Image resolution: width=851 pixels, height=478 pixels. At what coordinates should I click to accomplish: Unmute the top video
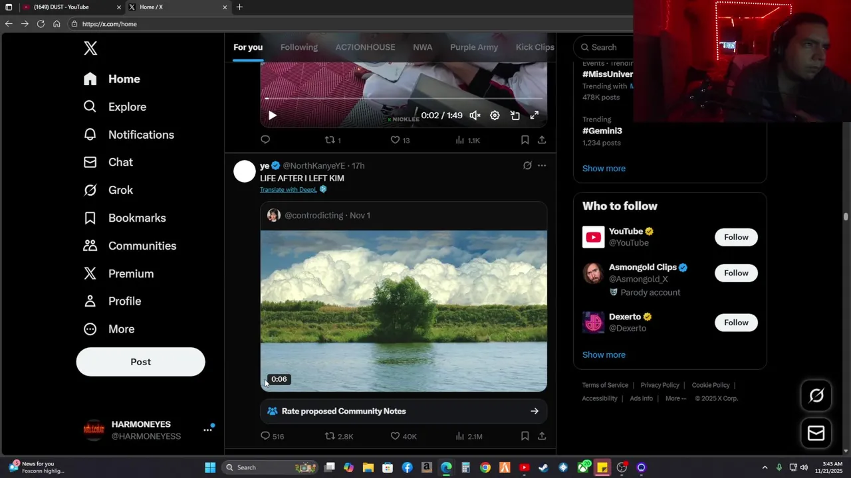[475, 116]
